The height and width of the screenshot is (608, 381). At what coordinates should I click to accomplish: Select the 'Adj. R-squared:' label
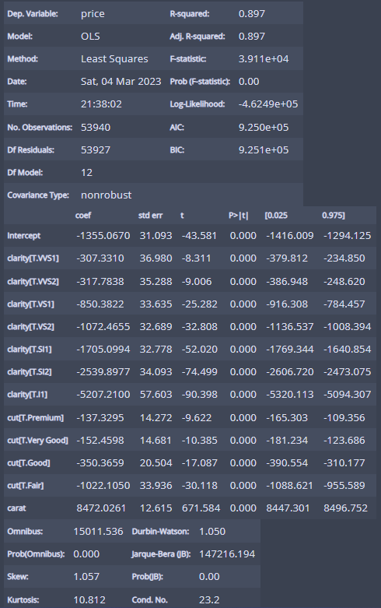(x=197, y=37)
